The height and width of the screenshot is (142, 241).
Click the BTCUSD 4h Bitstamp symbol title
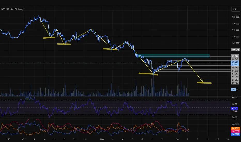[12, 9]
